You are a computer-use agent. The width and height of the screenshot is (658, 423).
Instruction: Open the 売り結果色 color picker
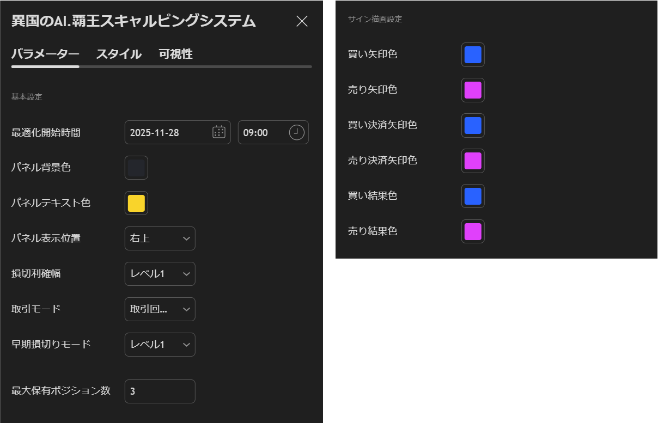472,231
